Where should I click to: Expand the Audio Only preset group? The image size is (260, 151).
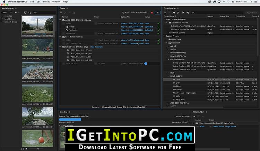tap(166, 39)
